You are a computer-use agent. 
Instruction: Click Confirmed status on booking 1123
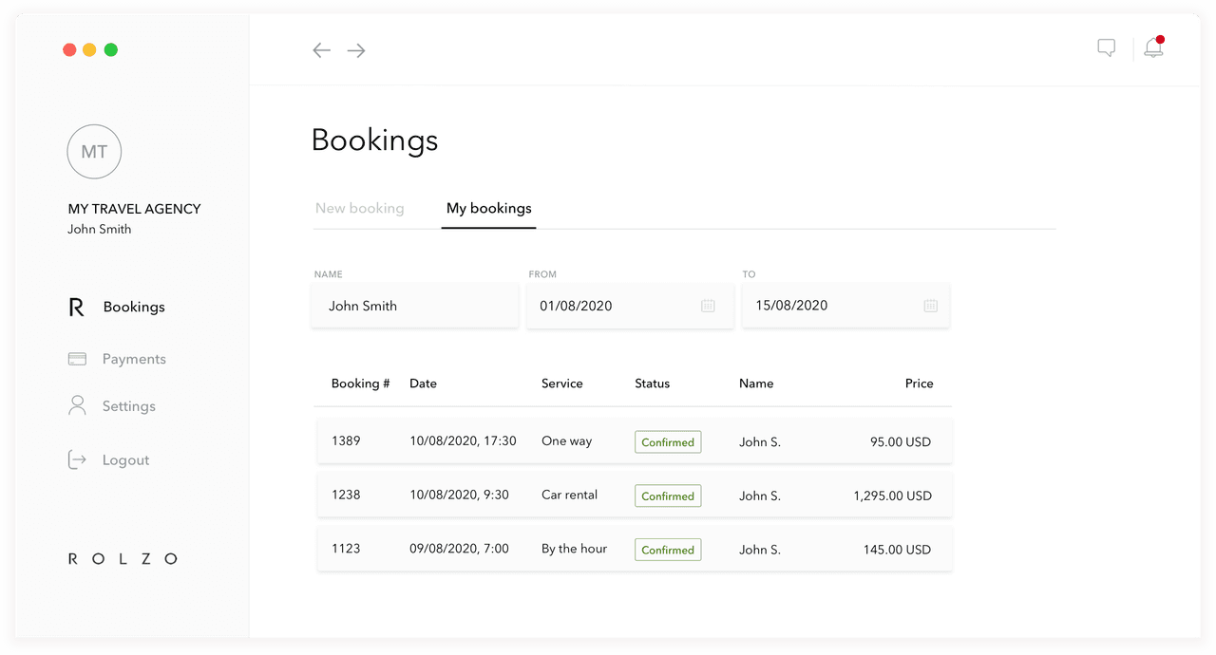click(x=668, y=550)
